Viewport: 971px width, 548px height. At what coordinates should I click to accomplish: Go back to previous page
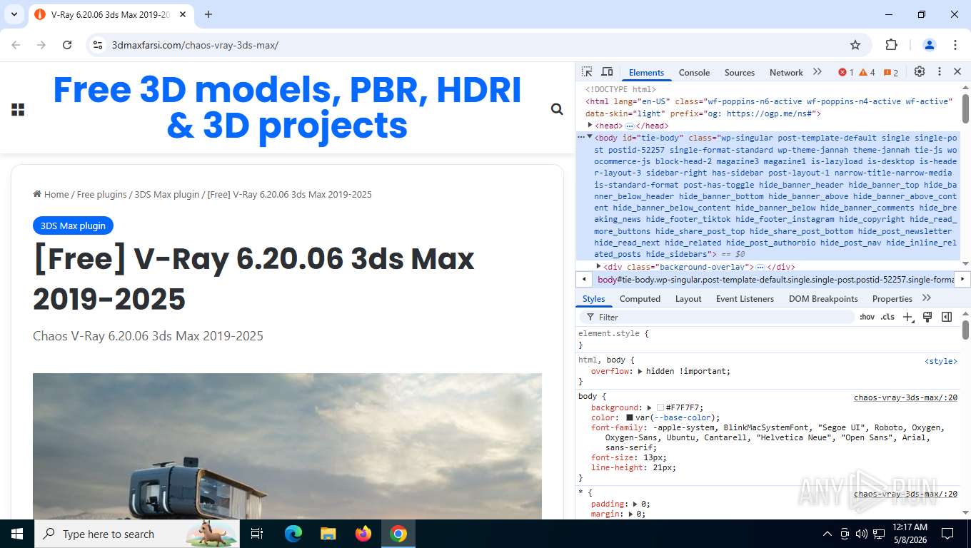16,45
